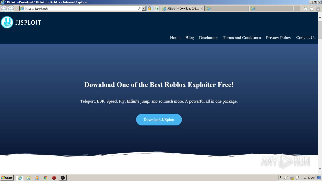Open the Action Center flag icon
This screenshot has width=322, height=181.
coord(298,178)
